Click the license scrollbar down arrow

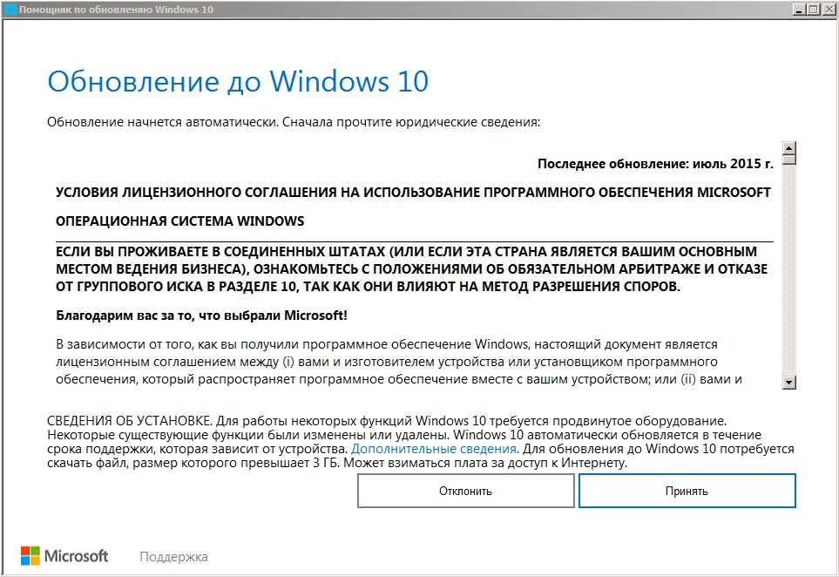point(788,382)
